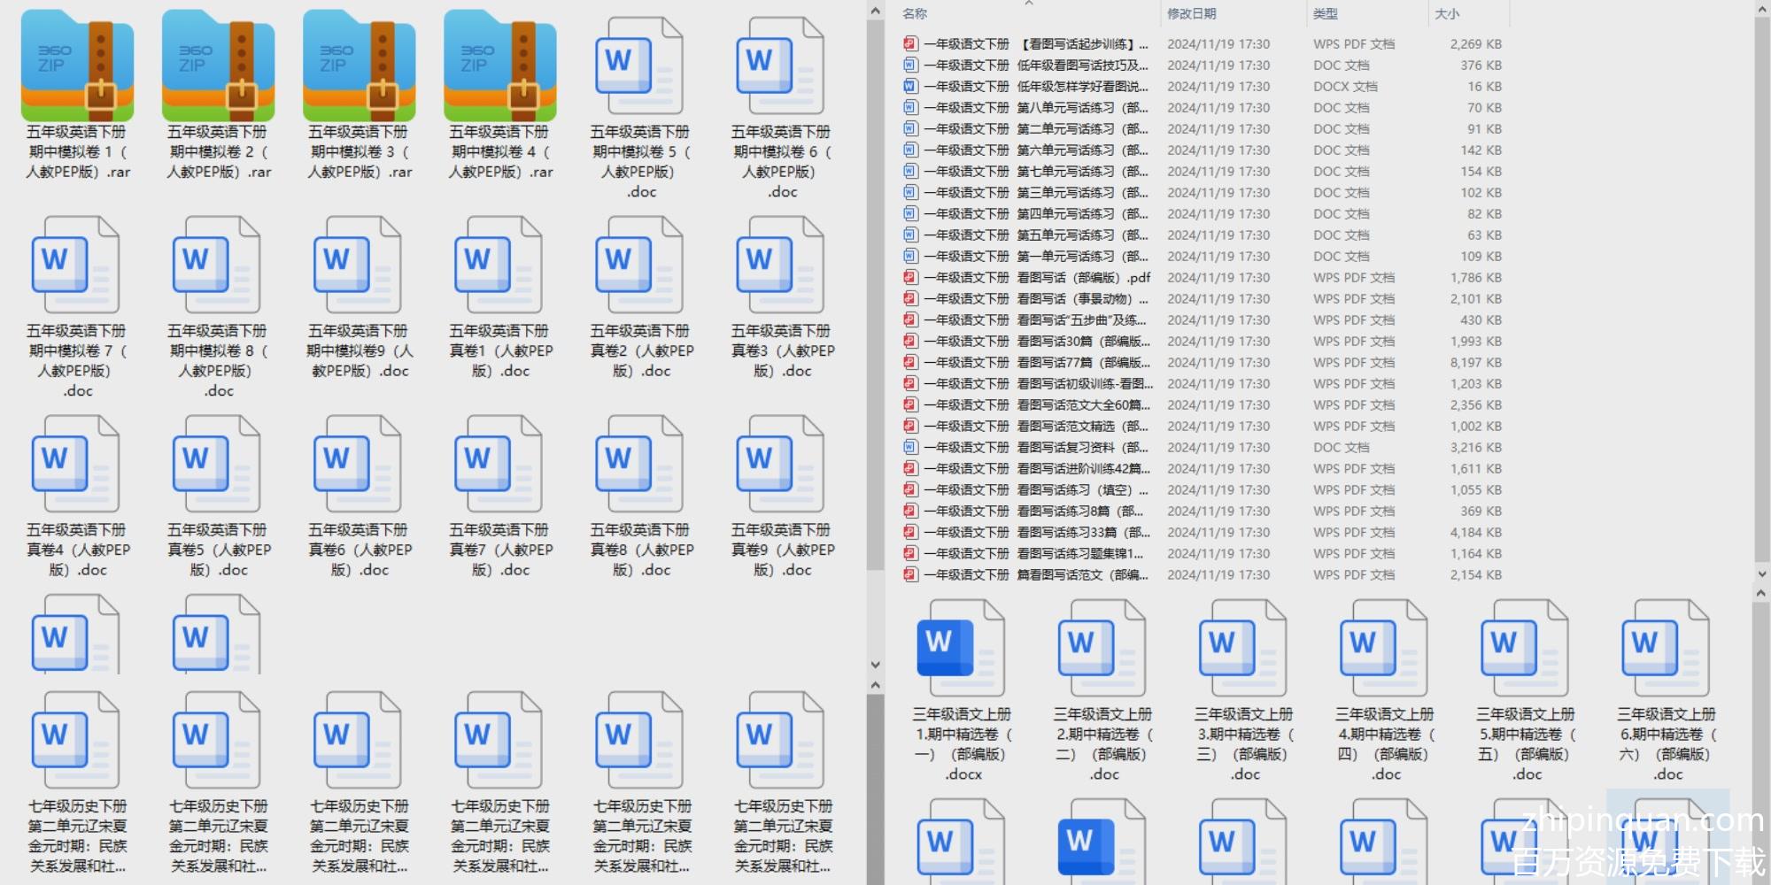The image size is (1771, 885).
Task: Select the 第五单元写话练习 file row
Action: (x=1203, y=235)
